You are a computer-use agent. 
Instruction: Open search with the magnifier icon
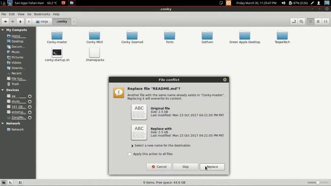pyautogui.click(x=301, y=22)
